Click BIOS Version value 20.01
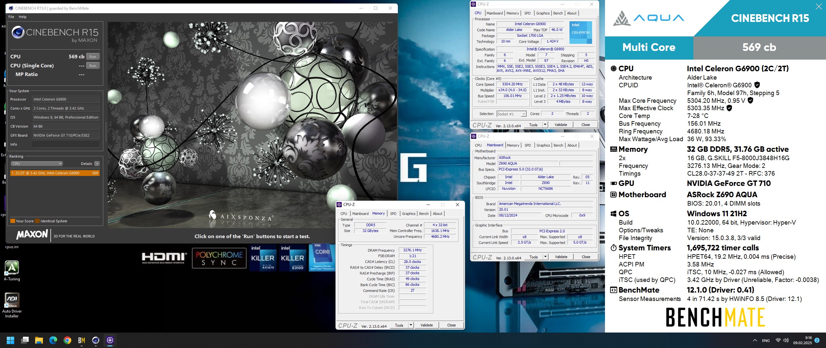 [545, 209]
